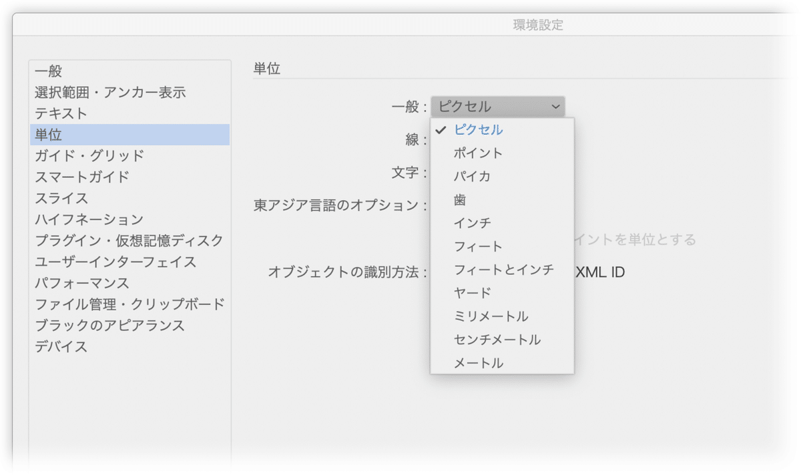Open the 一般 unit dropdown showing ピクセル
Viewport: 801px width, 475px height.
[497, 107]
